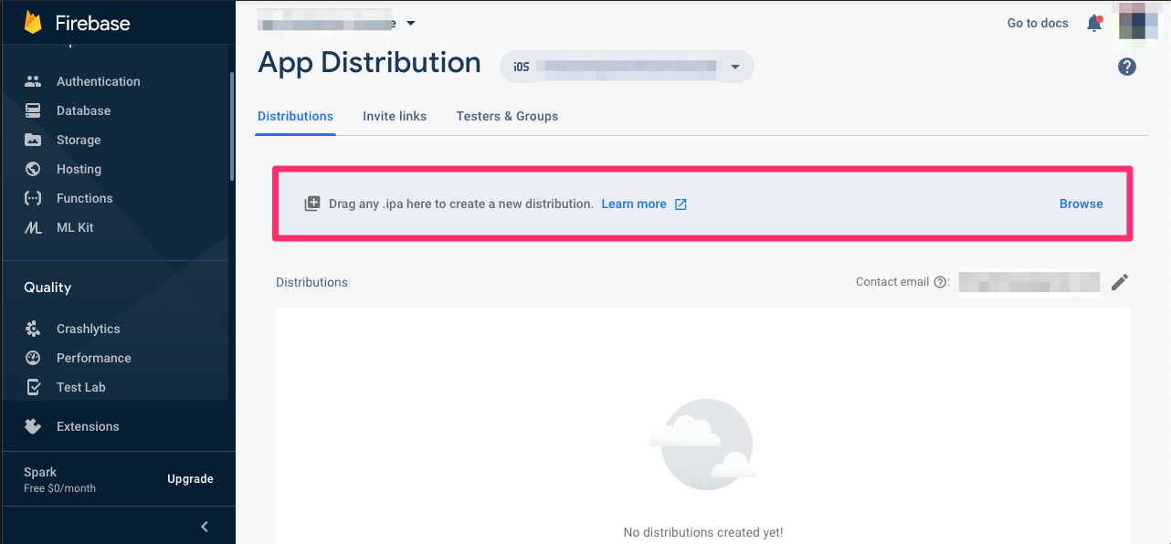1171x544 pixels.
Task: Click the Crashlytics icon
Action: click(x=33, y=329)
